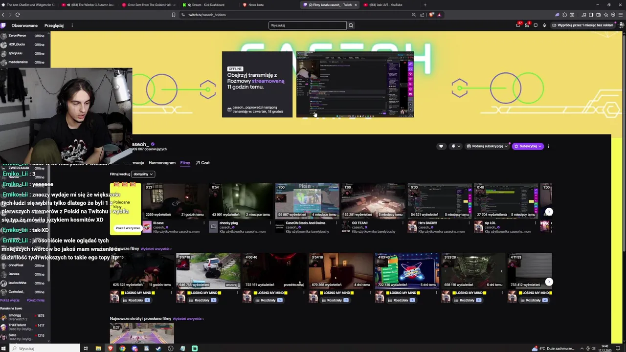Screen dimensions: 626x352
Task: Open Rozdziały for 11 godzin temu video
Action: tap(136, 300)
